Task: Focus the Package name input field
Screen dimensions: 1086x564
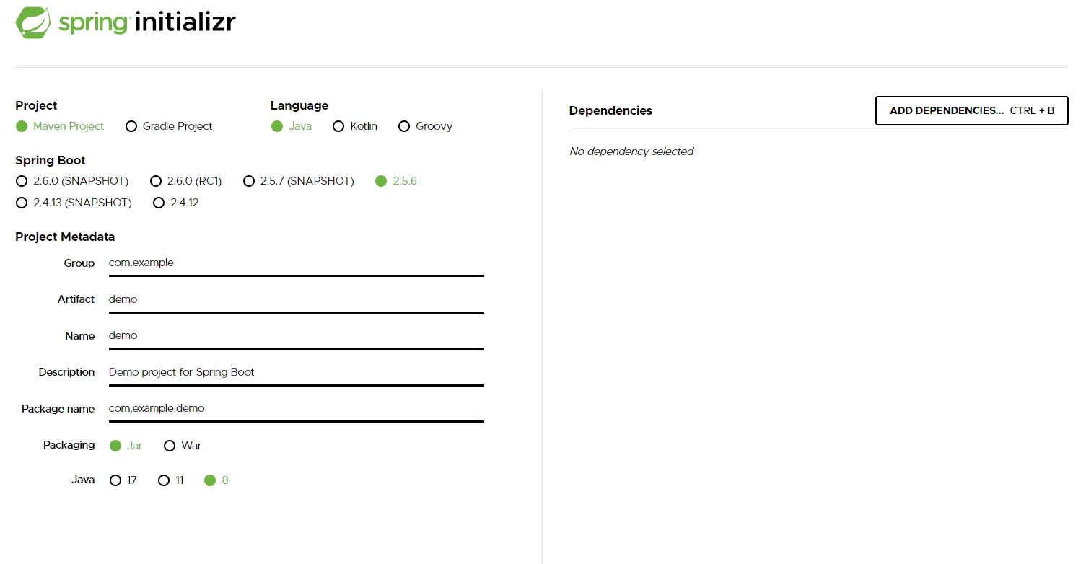Action: 296,408
